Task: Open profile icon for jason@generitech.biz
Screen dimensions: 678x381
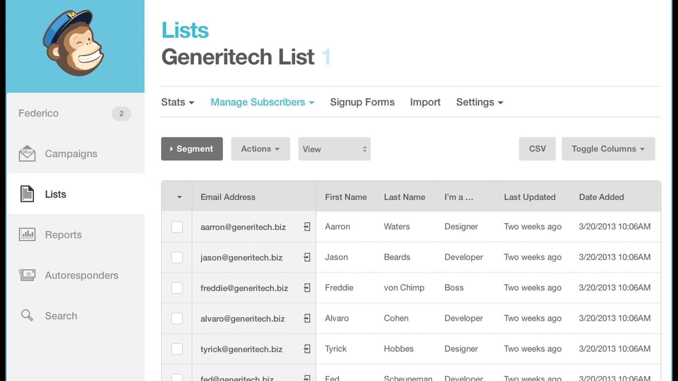Action: pyautogui.click(x=307, y=257)
